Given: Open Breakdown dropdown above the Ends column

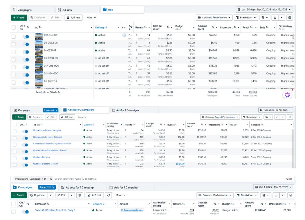Looking at the screenshot, I should 246,17.
